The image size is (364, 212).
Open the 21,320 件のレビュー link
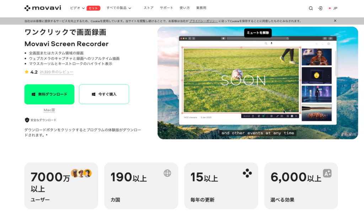coord(57,72)
